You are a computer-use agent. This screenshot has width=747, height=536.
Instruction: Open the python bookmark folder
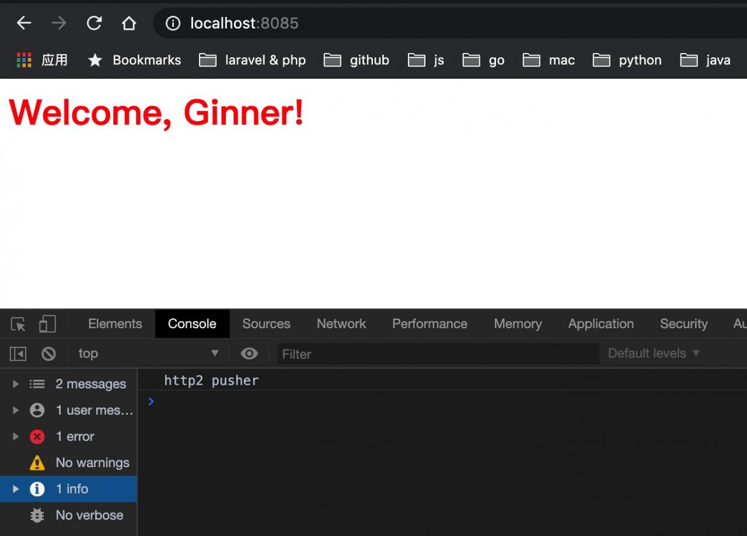[x=627, y=60]
